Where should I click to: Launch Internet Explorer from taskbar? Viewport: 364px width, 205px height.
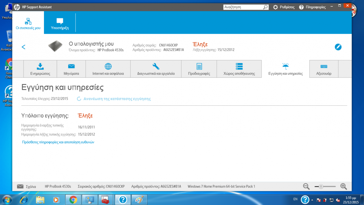click(x=24, y=200)
